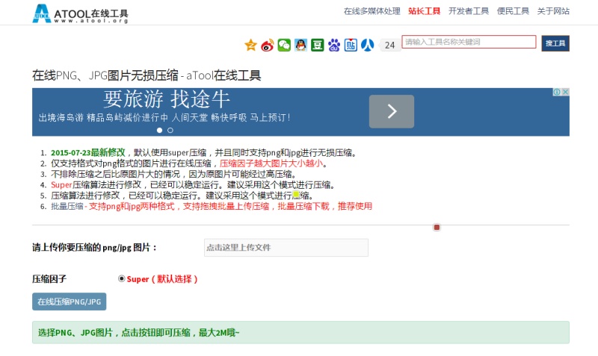Share to Tieba blue icon
The height and width of the screenshot is (356, 598).
pyautogui.click(x=351, y=45)
